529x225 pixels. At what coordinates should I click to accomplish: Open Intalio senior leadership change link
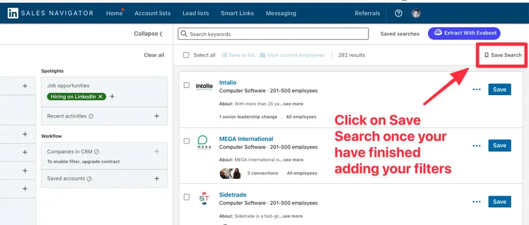pos(248,117)
